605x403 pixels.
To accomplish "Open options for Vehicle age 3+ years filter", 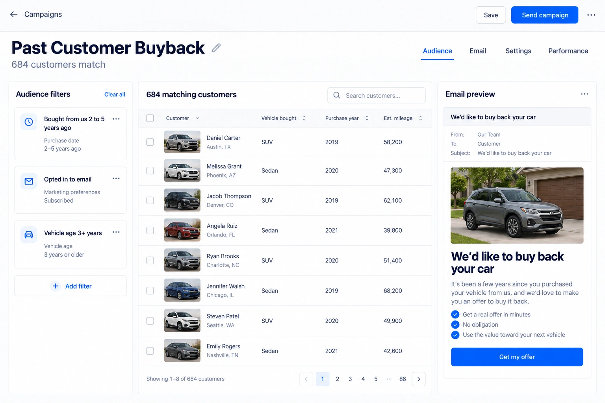I will (116, 232).
